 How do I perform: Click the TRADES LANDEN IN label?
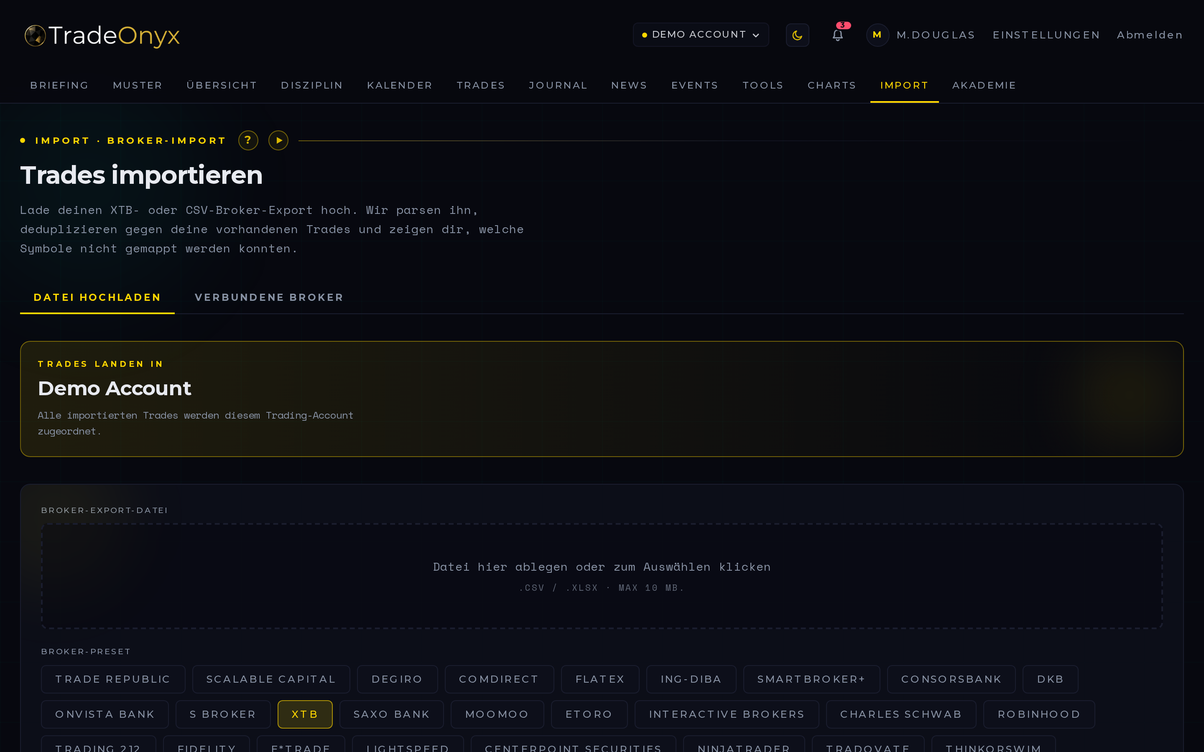pyautogui.click(x=100, y=364)
